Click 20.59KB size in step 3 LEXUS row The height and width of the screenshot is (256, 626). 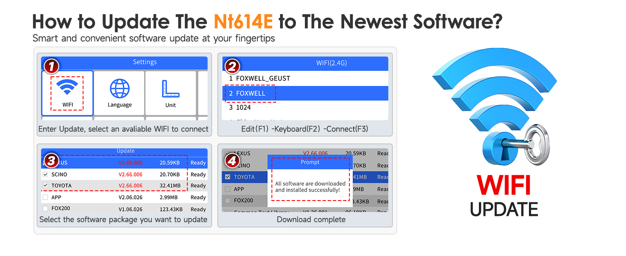(170, 163)
